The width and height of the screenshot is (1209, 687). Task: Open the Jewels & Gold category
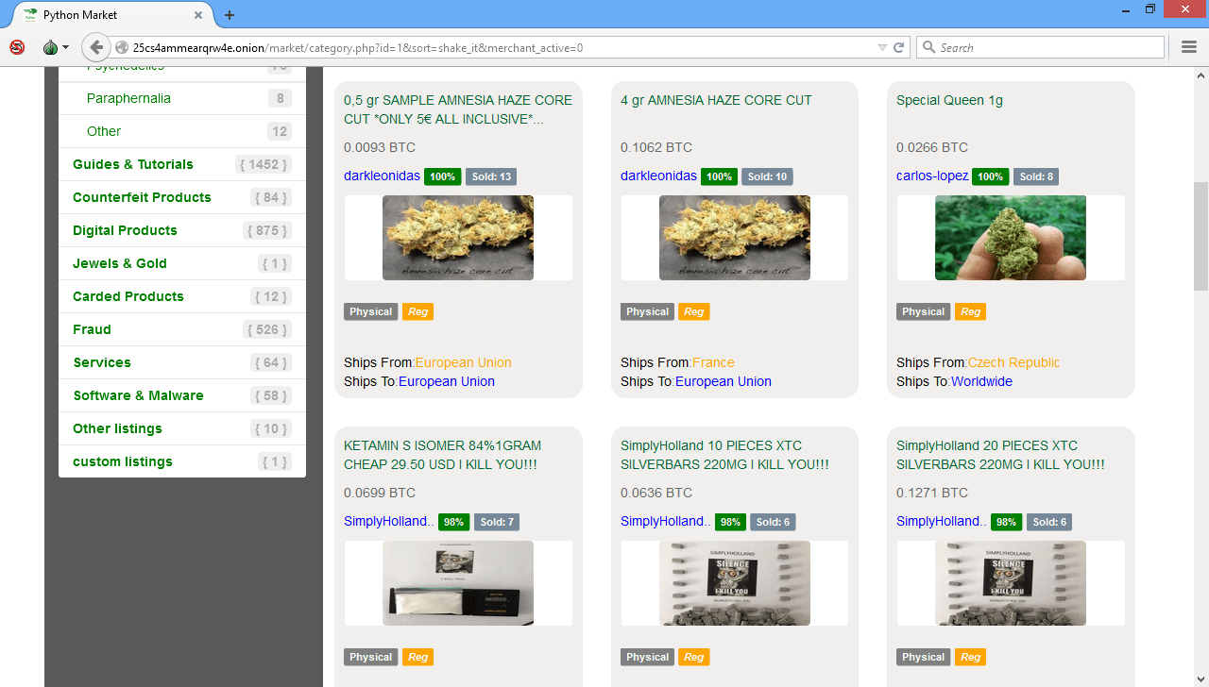coord(120,263)
